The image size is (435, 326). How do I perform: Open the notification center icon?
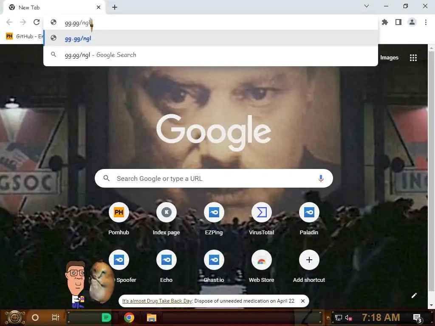click(x=417, y=318)
